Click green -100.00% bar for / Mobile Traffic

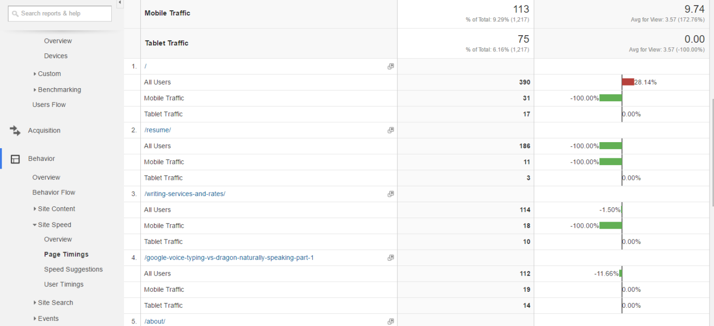pos(610,98)
